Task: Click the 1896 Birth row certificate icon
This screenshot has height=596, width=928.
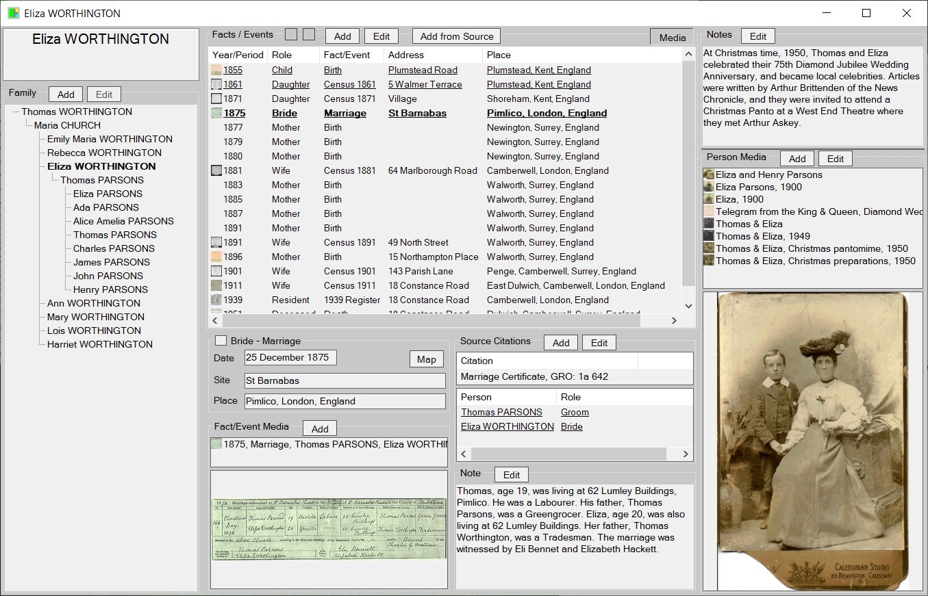Action: click(x=216, y=257)
